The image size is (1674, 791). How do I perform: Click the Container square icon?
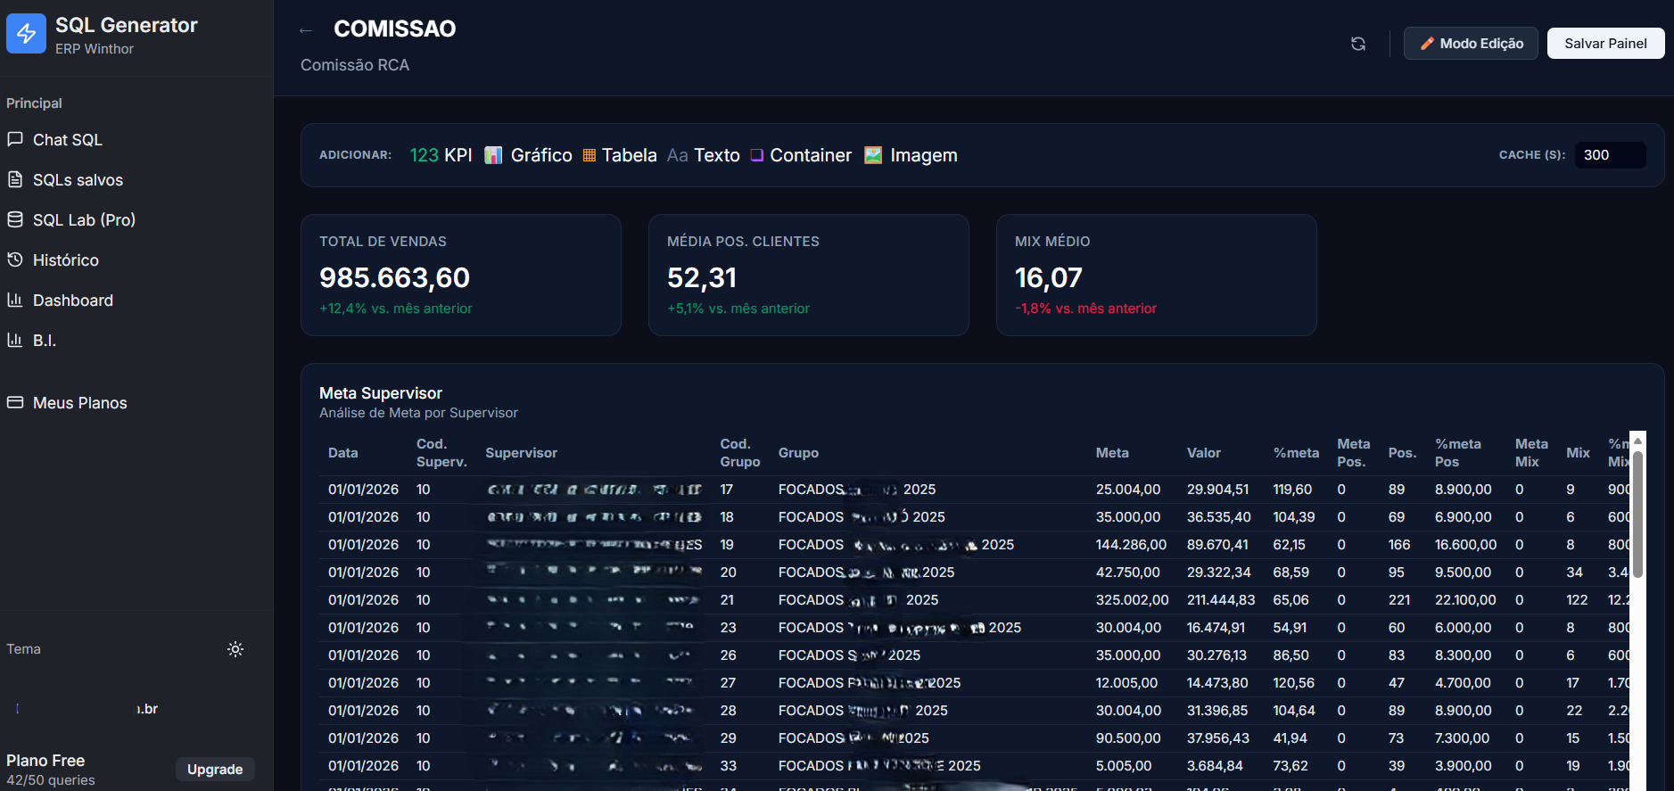point(757,155)
